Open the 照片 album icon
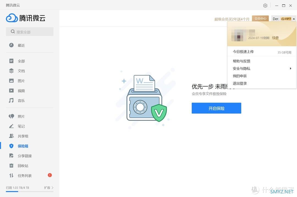 point(11,116)
